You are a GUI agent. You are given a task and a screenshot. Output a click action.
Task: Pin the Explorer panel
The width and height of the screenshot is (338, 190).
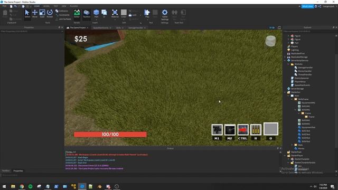pos(333,27)
